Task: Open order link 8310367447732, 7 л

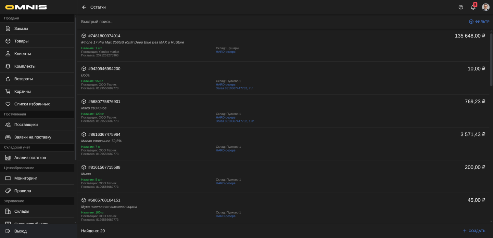Action: [235, 88]
